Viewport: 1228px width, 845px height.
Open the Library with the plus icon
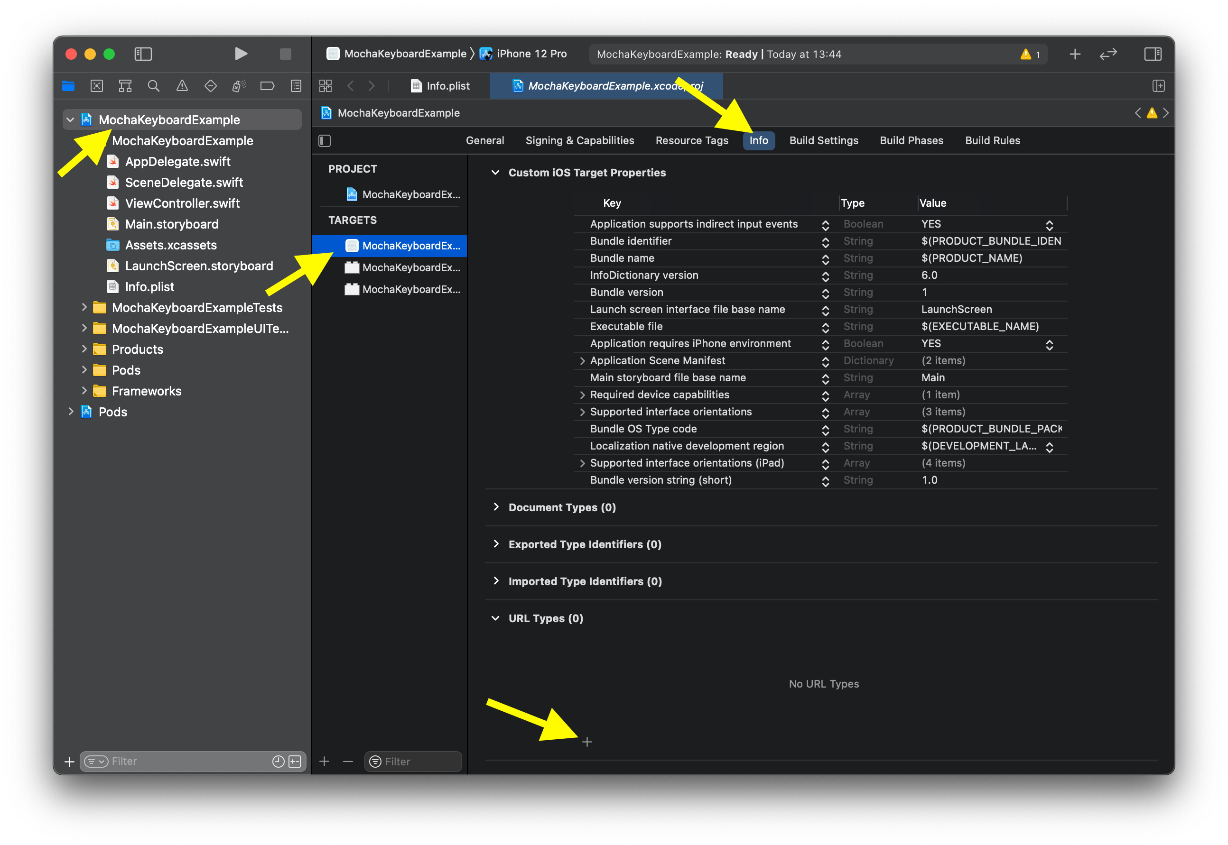pos(1075,54)
